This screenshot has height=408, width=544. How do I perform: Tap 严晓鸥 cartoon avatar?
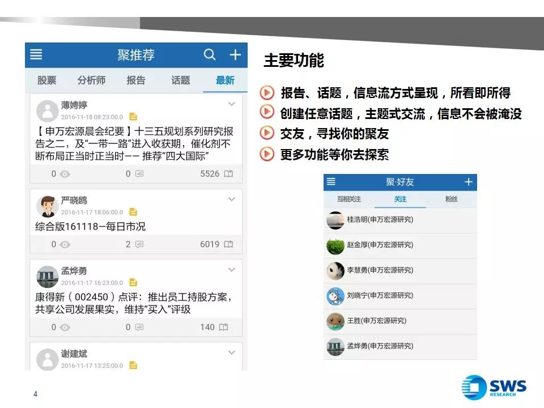(x=47, y=206)
